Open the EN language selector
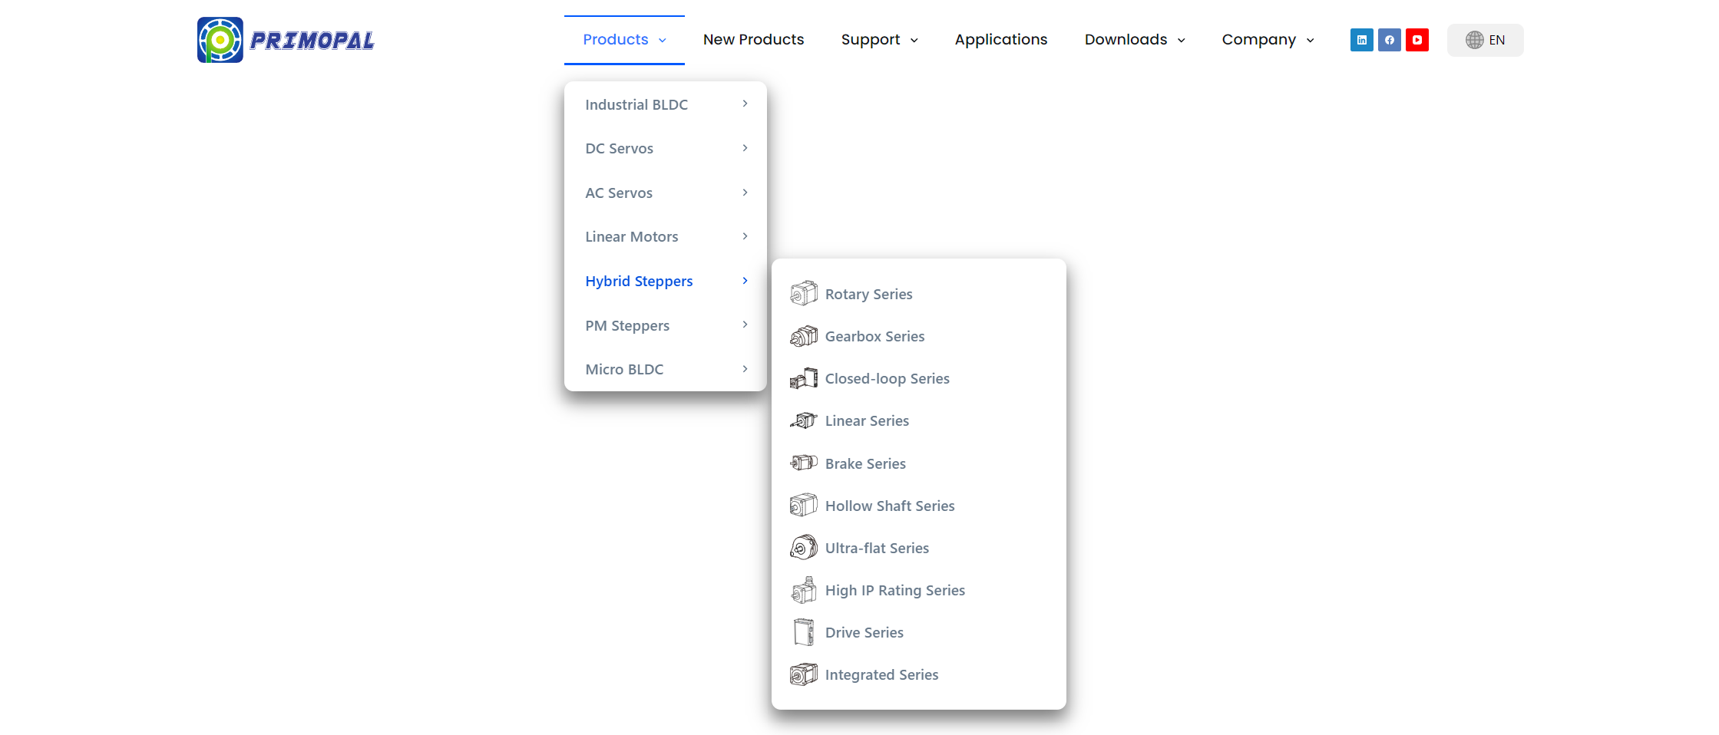 (1485, 40)
